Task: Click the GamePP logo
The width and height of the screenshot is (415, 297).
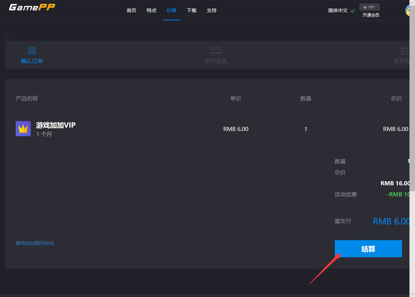Action: [32, 7]
